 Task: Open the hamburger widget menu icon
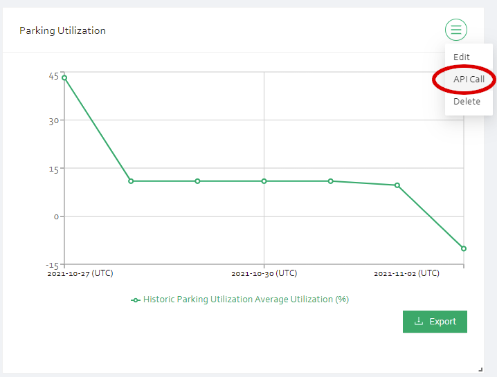[x=455, y=30]
